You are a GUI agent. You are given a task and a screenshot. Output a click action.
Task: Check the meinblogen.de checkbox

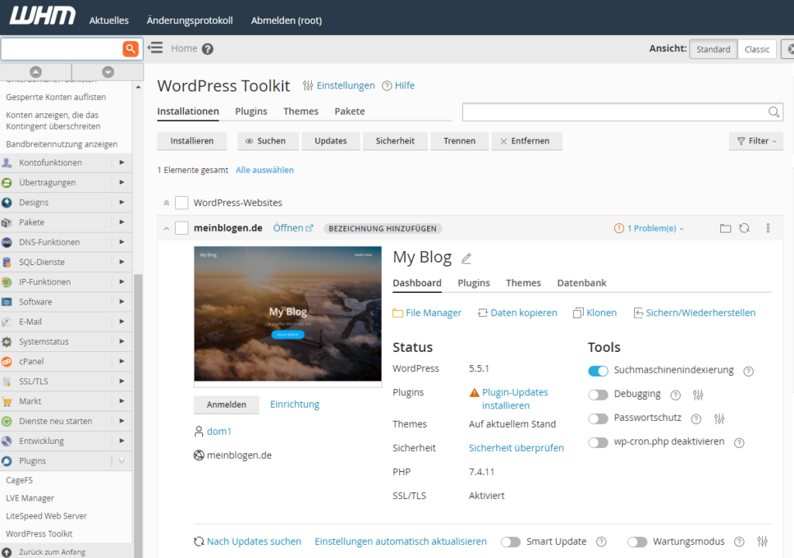click(x=181, y=228)
